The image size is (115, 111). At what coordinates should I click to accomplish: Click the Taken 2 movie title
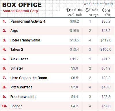(x=17, y=50)
